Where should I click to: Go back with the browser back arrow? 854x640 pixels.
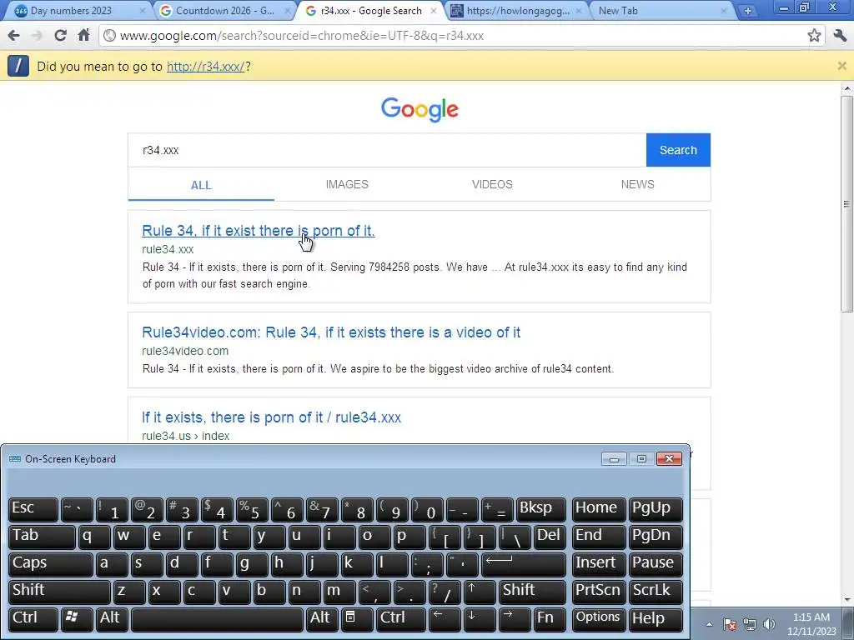click(x=13, y=36)
